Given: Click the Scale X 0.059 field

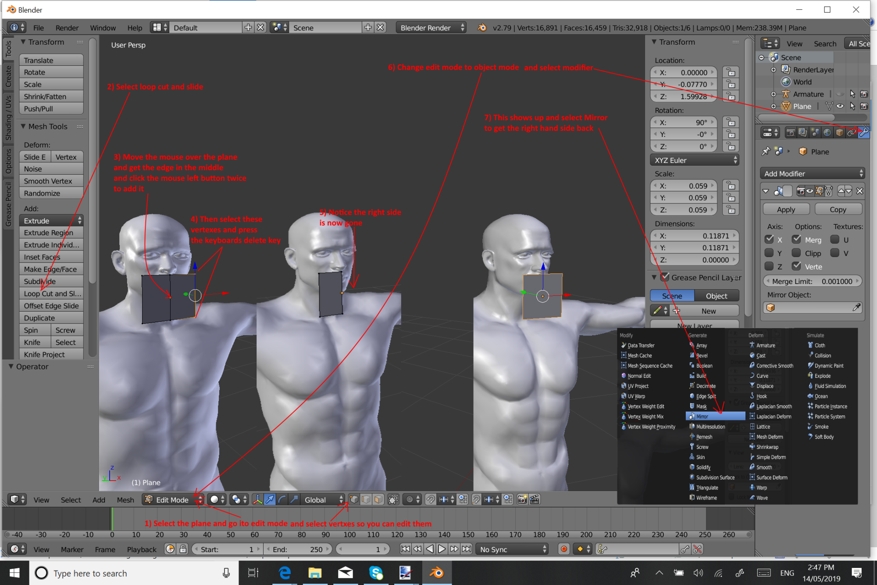Looking at the screenshot, I should point(684,186).
